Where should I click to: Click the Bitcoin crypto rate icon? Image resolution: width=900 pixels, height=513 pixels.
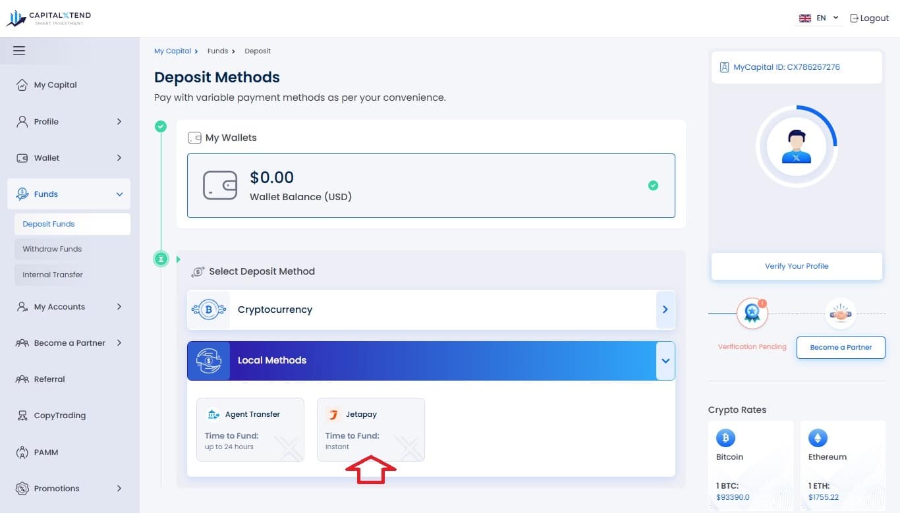tap(725, 437)
